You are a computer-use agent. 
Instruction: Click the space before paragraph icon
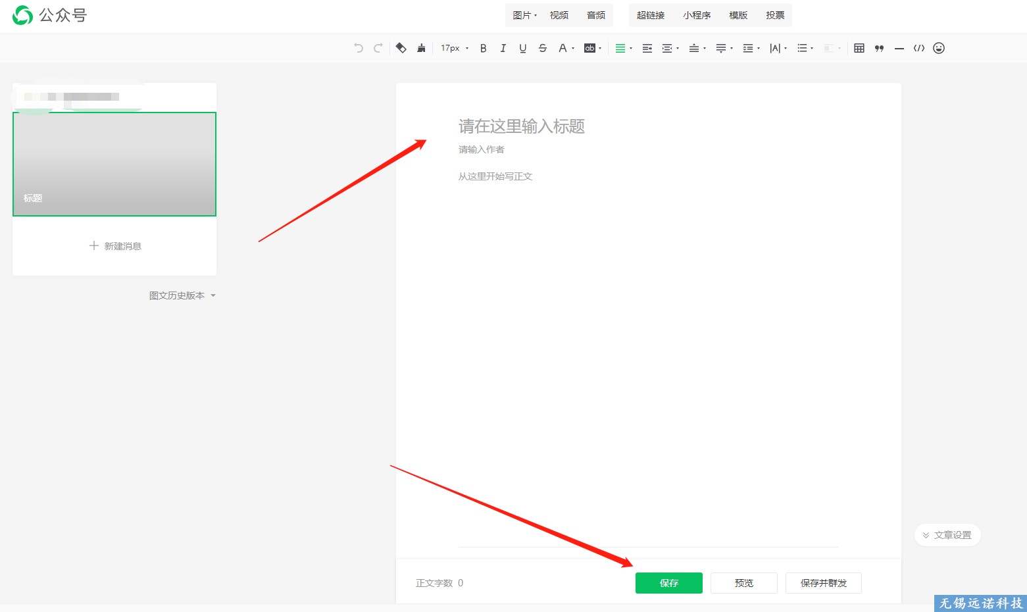(x=694, y=48)
